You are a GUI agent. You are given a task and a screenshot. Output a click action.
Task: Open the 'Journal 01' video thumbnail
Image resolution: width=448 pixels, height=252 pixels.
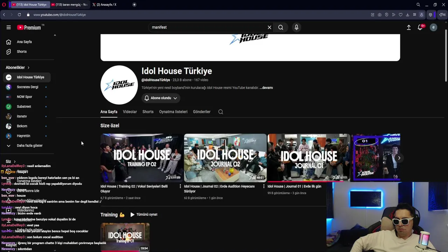point(309,158)
